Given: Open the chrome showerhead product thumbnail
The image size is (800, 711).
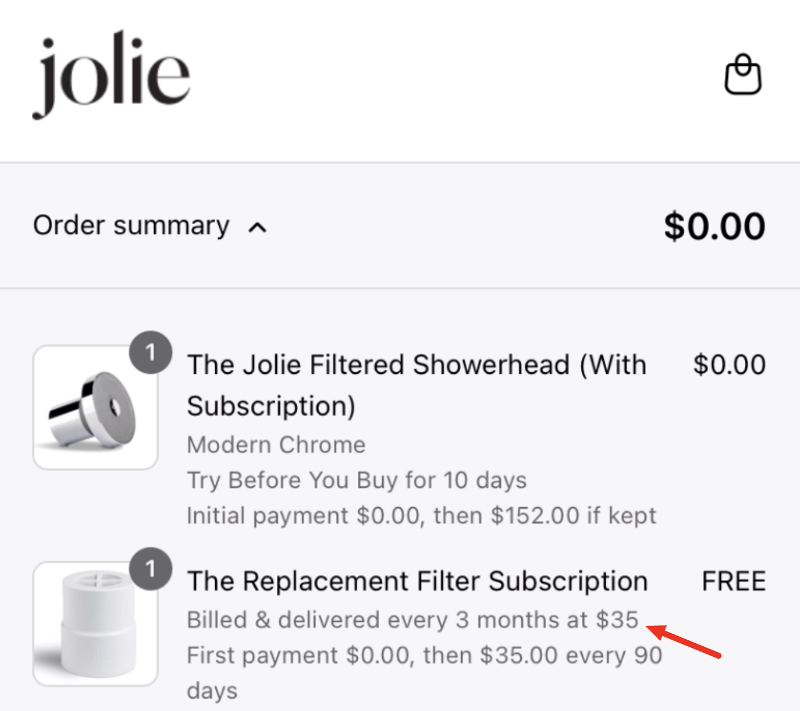Looking at the screenshot, I should pos(95,407).
